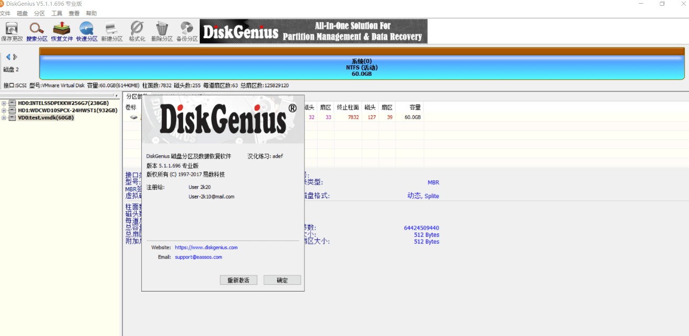This screenshot has height=336, width=689.
Task: Click the 32 cell in the partition table
Action: (312, 117)
